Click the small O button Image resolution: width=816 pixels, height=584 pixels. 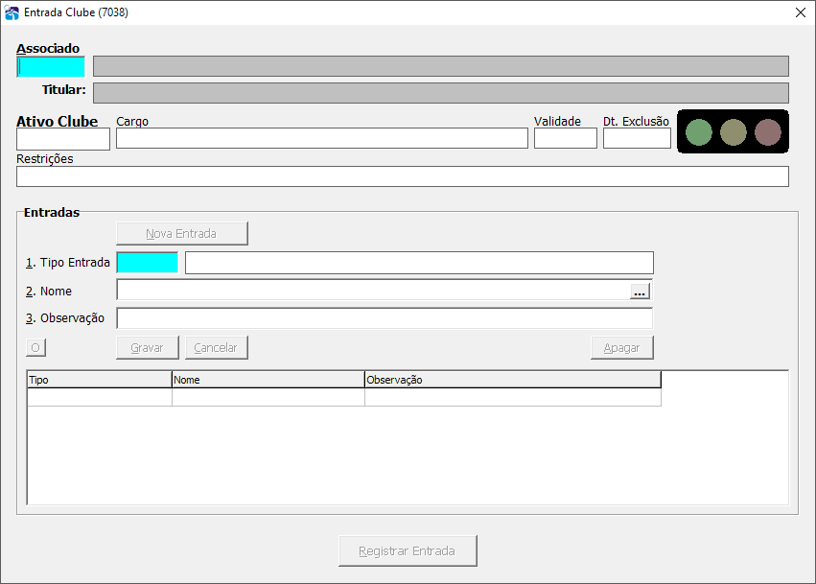point(35,348)
